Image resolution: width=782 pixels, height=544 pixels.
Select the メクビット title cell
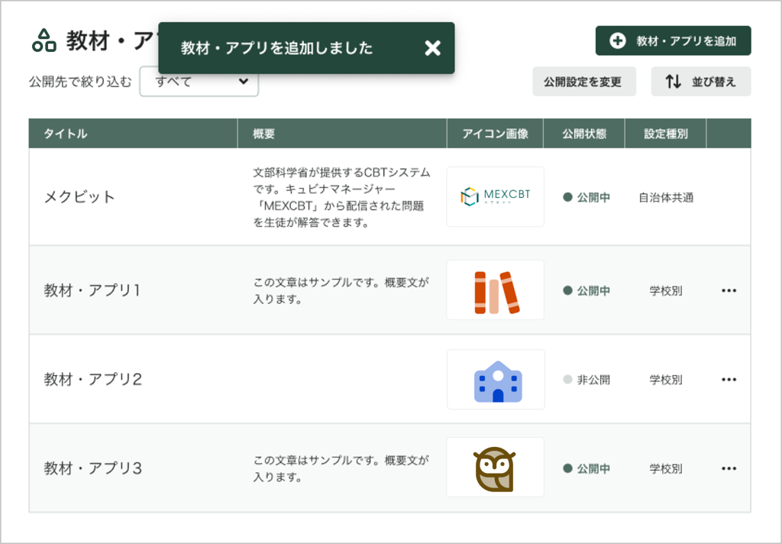pos(79,196)
